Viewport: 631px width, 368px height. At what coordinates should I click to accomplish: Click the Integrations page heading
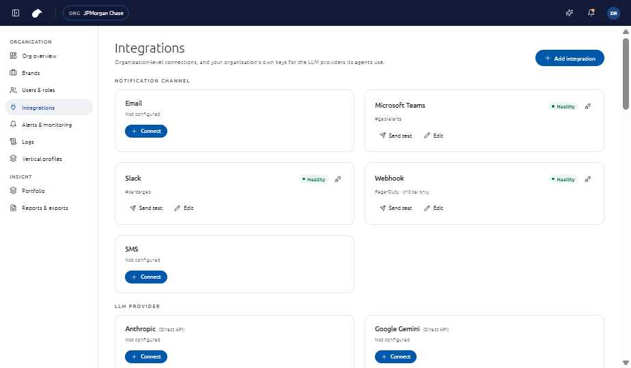[150, 48]
